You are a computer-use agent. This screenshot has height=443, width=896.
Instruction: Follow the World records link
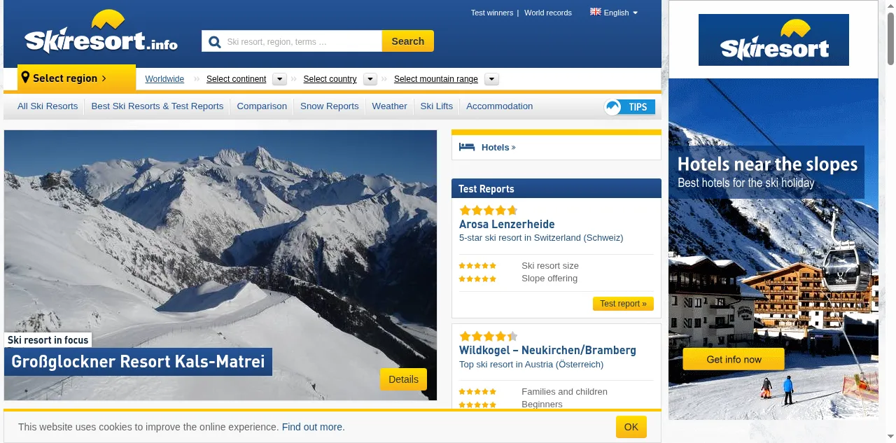point(548,13)
